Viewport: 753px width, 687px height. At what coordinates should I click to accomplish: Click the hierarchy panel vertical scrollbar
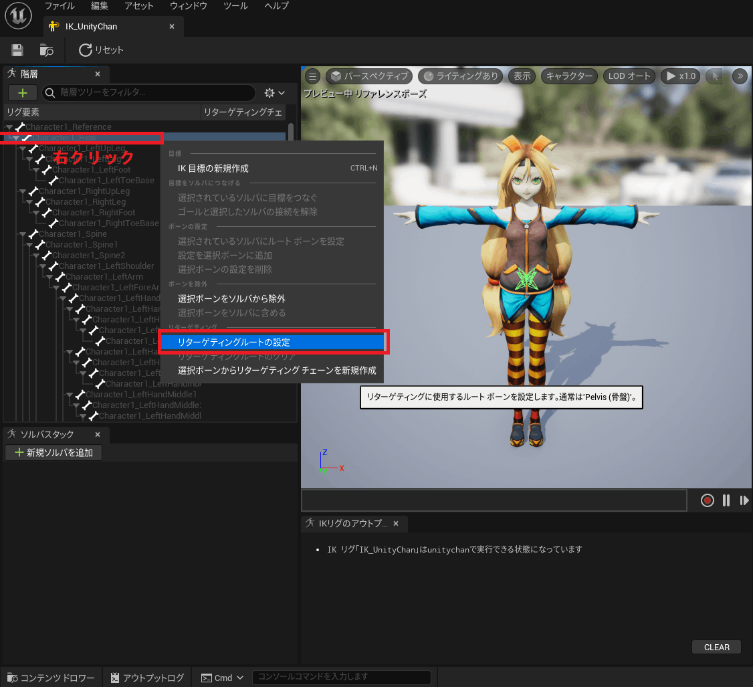tap(290, 131)
